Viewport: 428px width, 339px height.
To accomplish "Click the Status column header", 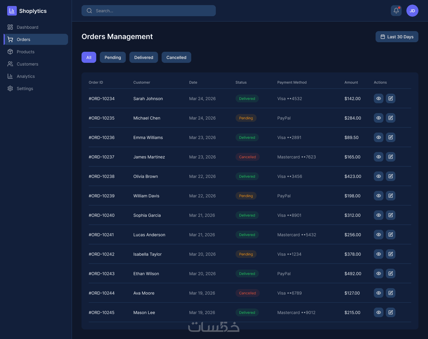I will [x=241, y=82].
